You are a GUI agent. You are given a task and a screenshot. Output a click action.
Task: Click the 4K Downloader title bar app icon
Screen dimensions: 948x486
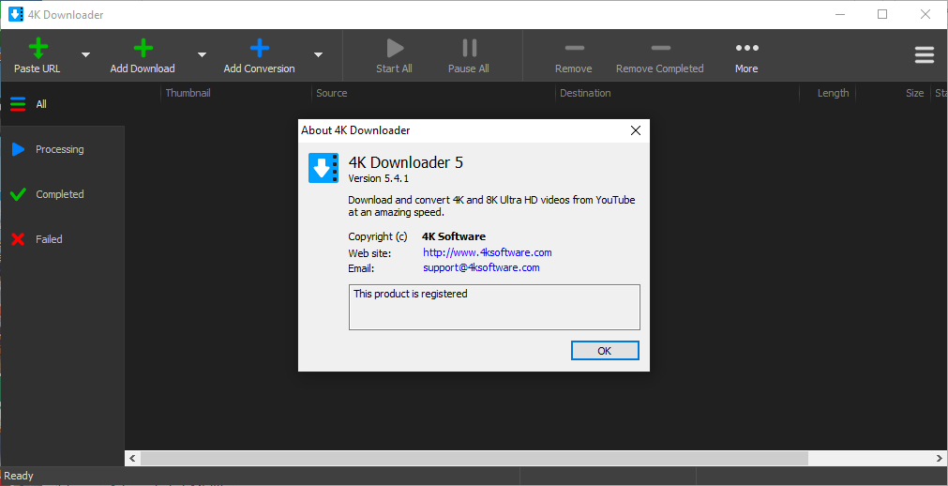click(15, 14)
